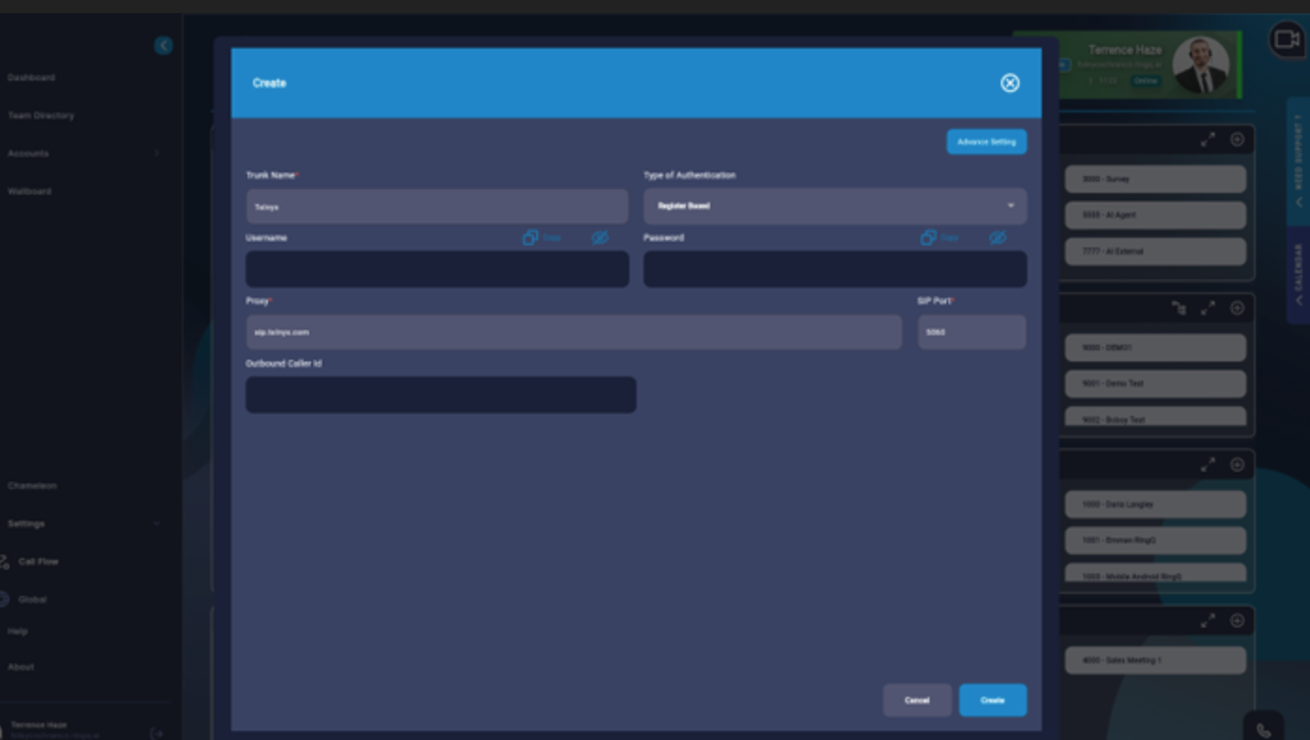Click the Advance Setting button
The height and width of the screenshot is (740, 1310).
(x=986, y=141)
